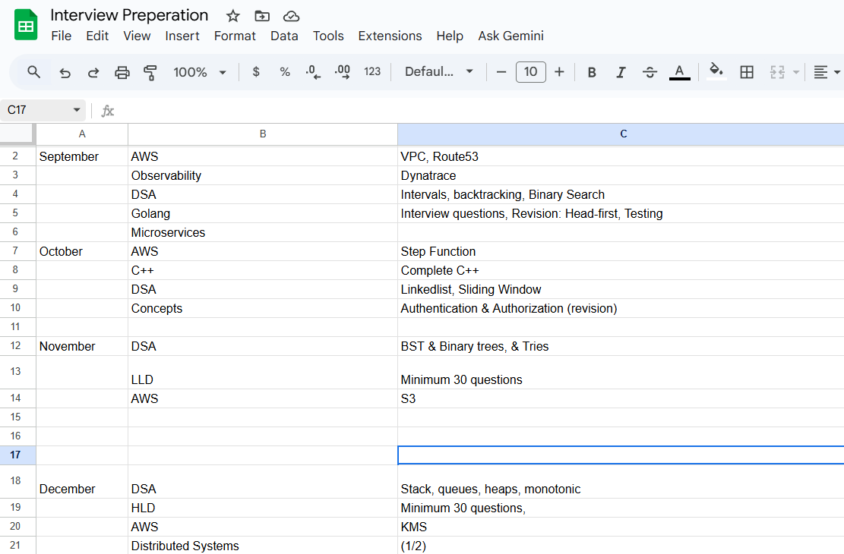Open the text color picker
The width and height of the screenshot is (844, 554).
coord(679,72)
